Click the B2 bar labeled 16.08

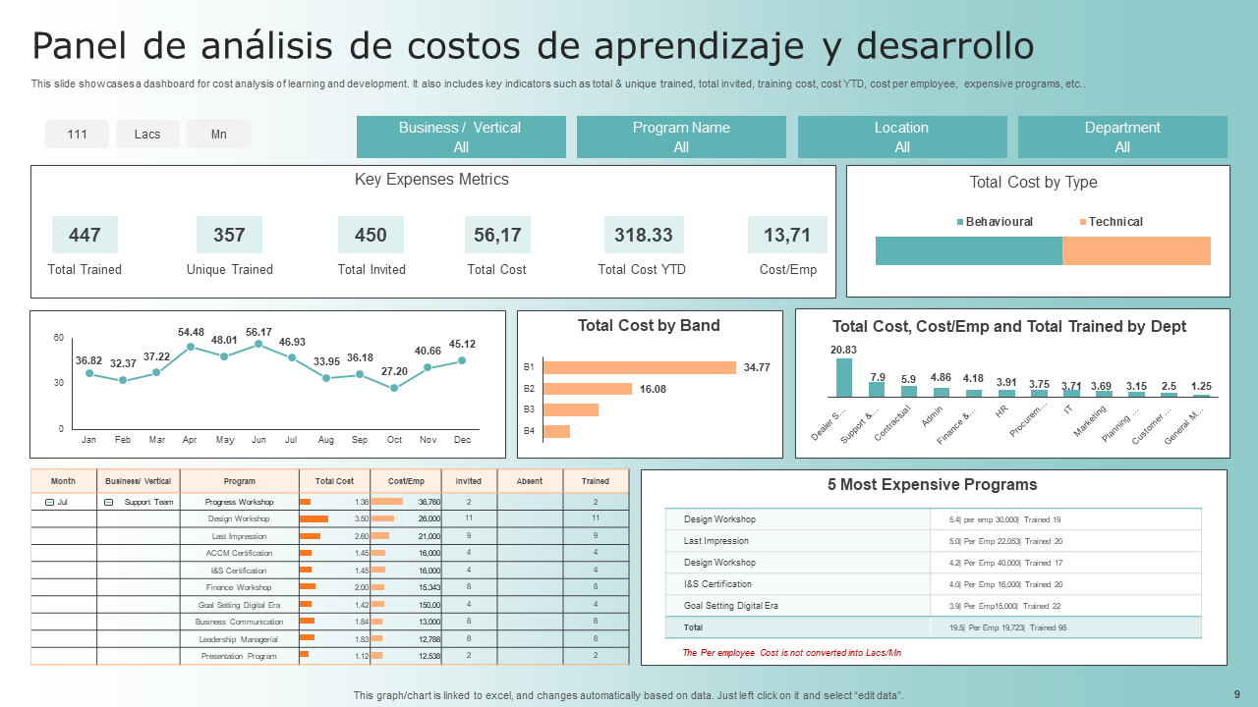coord(588,389)
